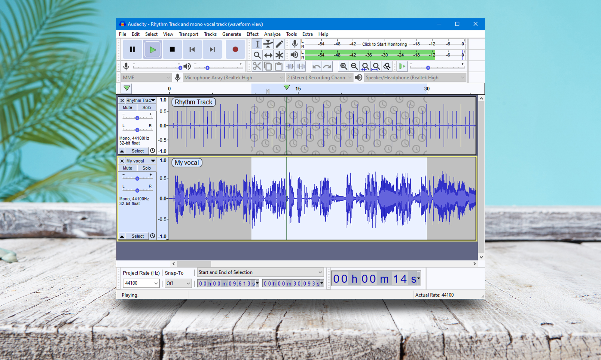Image resolution: width=601 pixels, height=360 pixels.
Task: Open the My vocal track name dropdown
Action: coord(153,161)
